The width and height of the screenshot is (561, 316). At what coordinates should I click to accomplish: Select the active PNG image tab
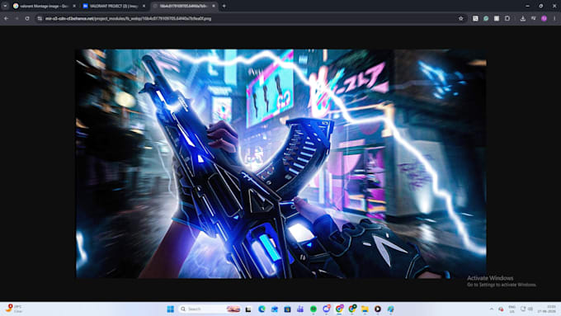[x=184, y=6]
